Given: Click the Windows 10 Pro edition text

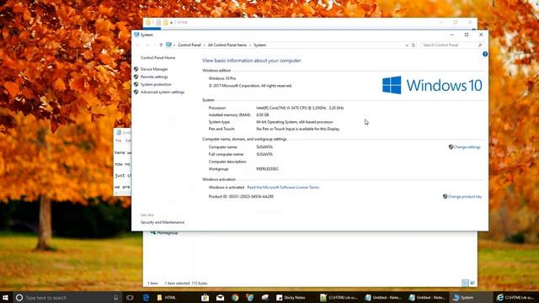Looking at the screenshot, I should tap(222, 78).
